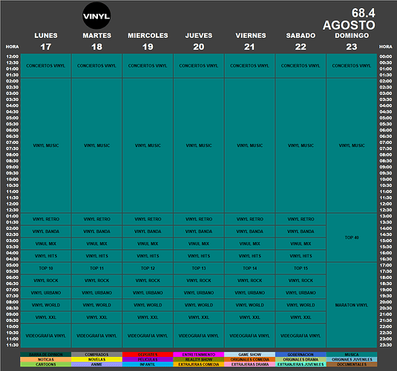
Task: Click the INFANTIL blue legend swatch
Action: tap(148, 364)
